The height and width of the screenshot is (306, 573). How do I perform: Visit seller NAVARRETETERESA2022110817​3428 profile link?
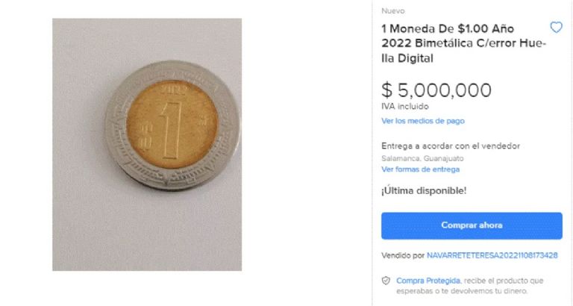click(492, 255)
